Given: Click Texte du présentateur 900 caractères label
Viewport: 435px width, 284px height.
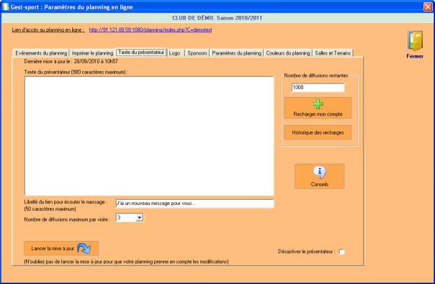Looking at the screenshot, I should coord(76,72).
